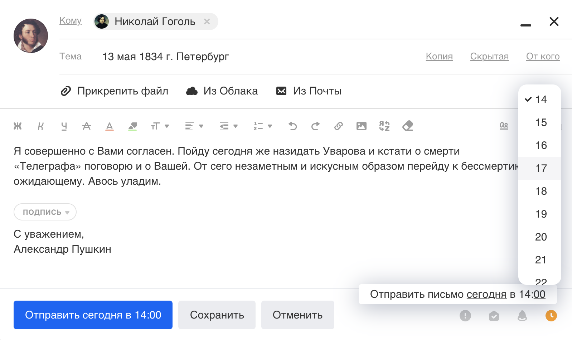Toggle italic formatting with К icon

pos(40,126)
